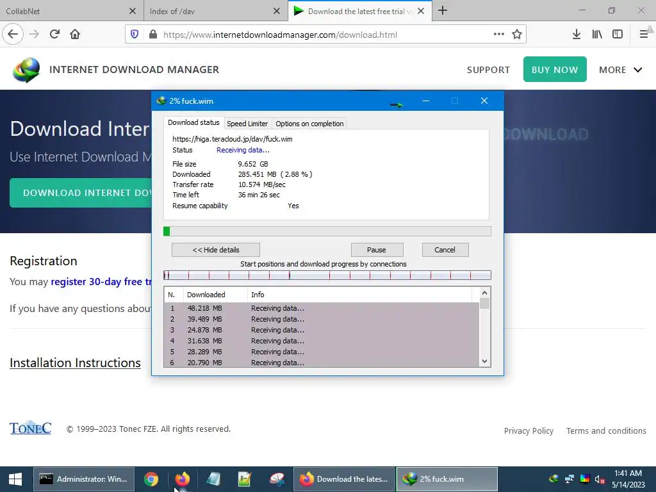The width and height of the screenshot is (656, 492).
Task: Collapse details with Hide details button
Action: pyautogui.click(x=216, y=250)
